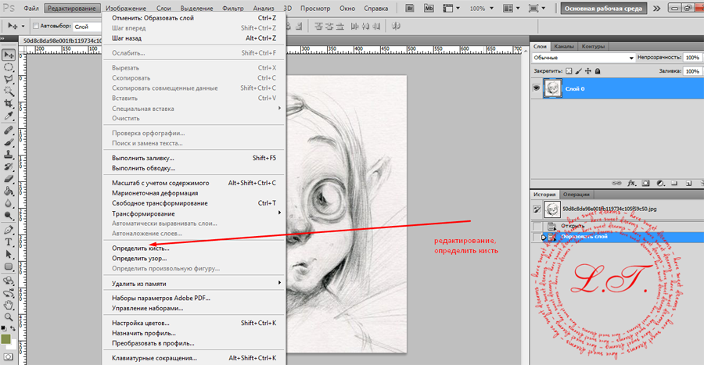Image resolution: width=704 pixels, height=365 pixels.
Task: Toggle lock image pixels brush icon
Action: click(x=579, y=71)
